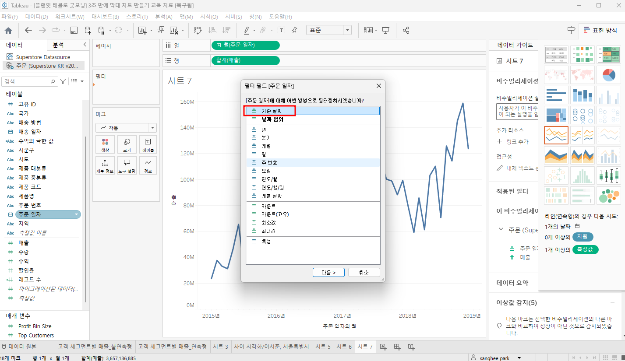Select horizontal bars in Show Me panel
Screen dimensions: 625x361
click(556, 95)
